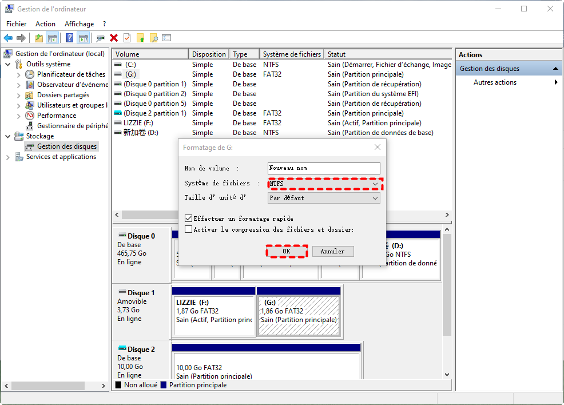Click the left pane horizontal scrollbar right arrow
This screenshot has height=405, width=564.
point(104,386)
